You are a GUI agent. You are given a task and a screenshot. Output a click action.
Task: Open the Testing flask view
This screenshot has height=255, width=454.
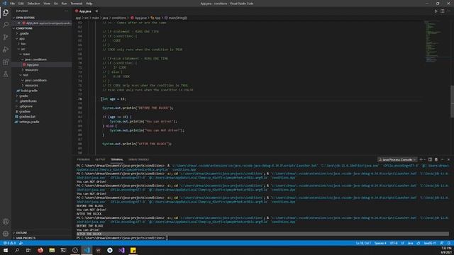[x=6, y=74]
